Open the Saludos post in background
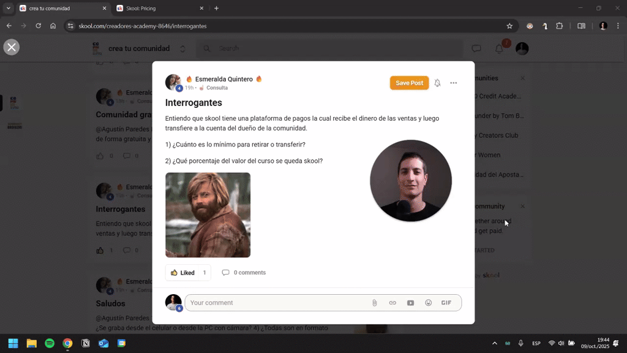Screen dimensions: 627x353 [110, 303]
